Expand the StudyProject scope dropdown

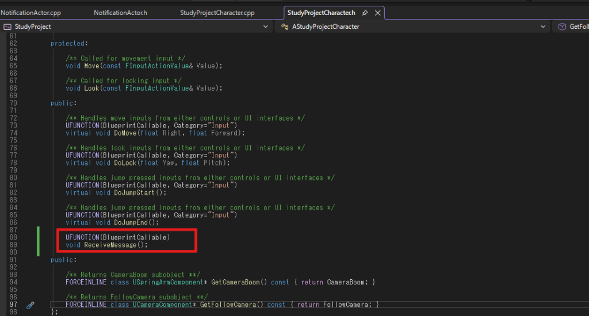[x=266, y=26]
